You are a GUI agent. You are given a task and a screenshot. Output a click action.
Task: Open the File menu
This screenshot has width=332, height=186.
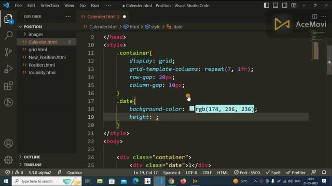click(x=18, y=6)
